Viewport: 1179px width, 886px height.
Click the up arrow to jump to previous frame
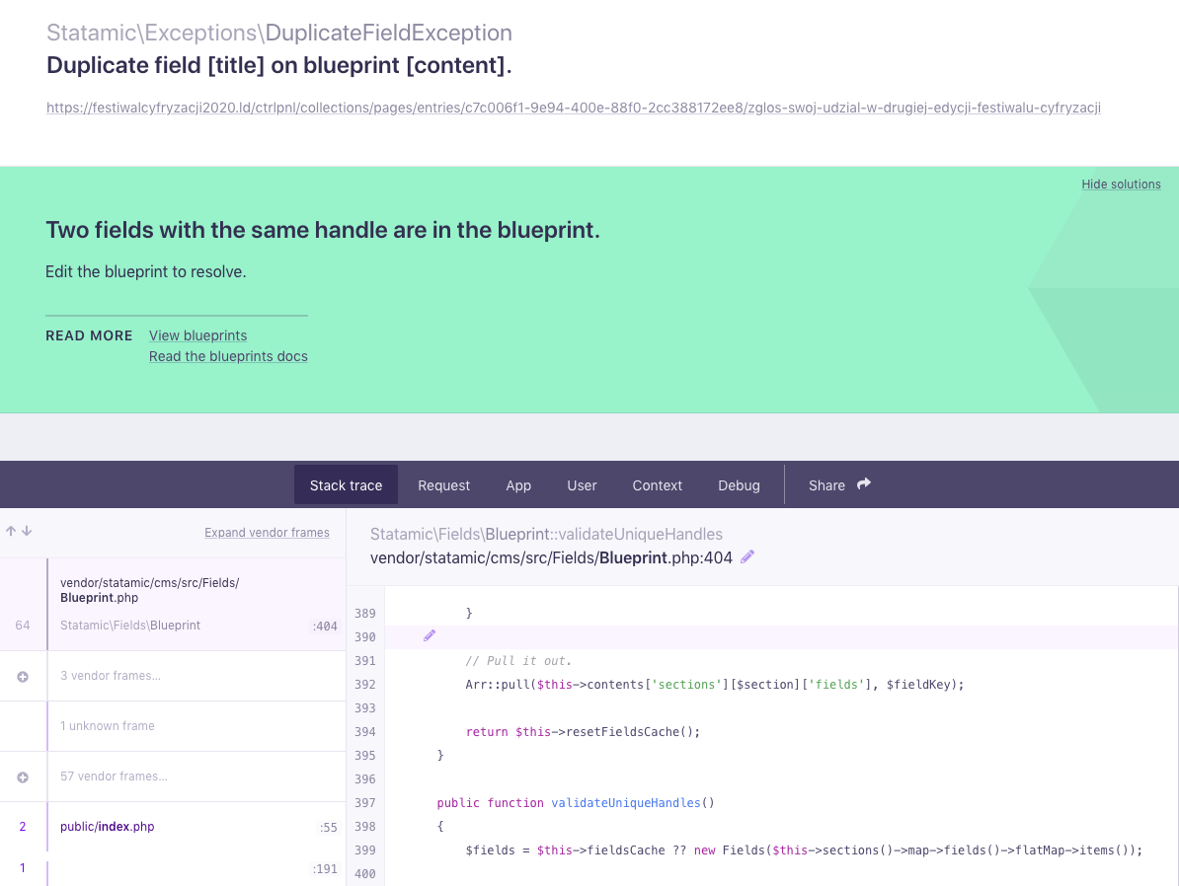click(x=12, y=531)
